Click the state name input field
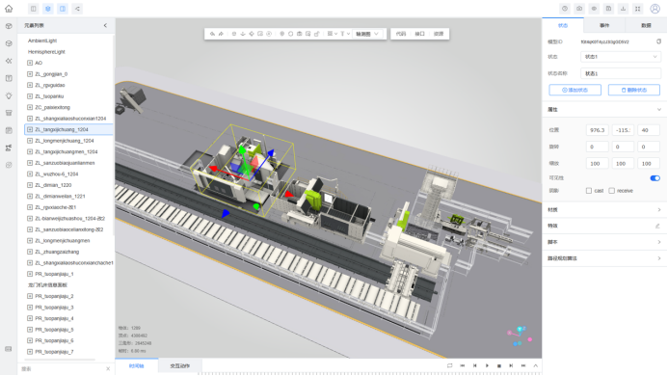The image size is (668, 376). [621, 73]
